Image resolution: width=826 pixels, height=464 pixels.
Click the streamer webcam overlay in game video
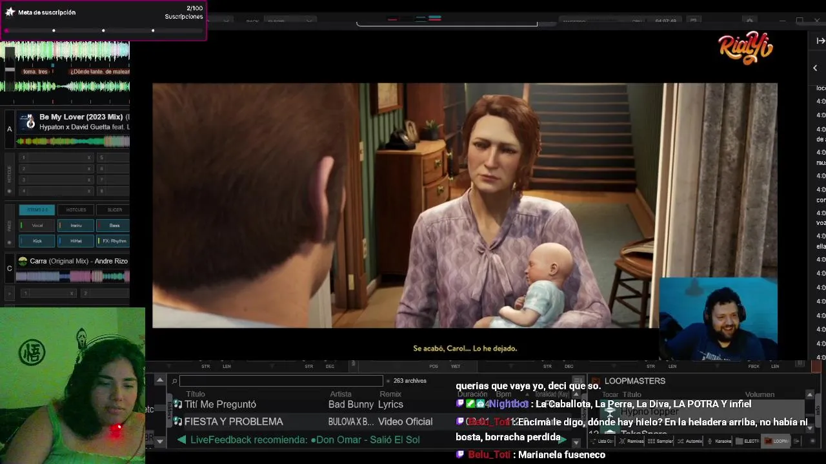point(718,319)
